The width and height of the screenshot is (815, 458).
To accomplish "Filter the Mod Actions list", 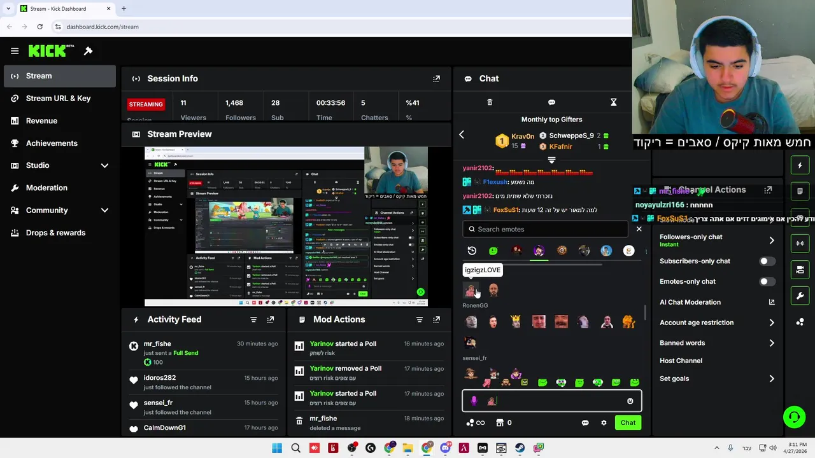I will (420, 319).
